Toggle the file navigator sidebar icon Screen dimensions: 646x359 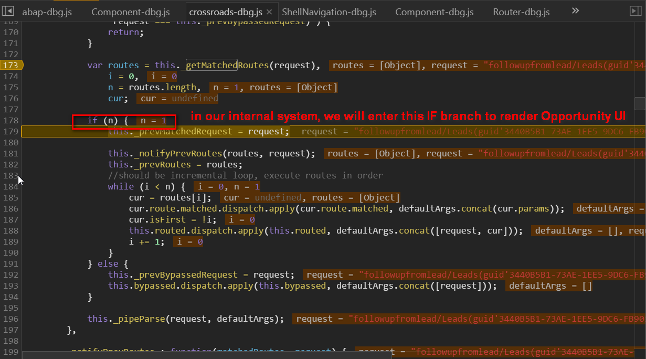point(8,12)
